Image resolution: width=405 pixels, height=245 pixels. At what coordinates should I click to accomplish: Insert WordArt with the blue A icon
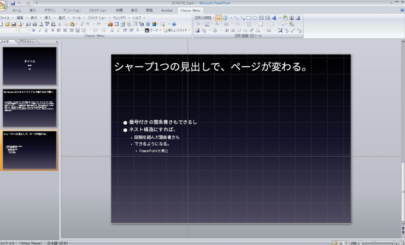(x=274, y=18)
